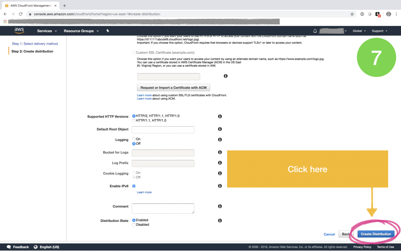Select Disabled for Distribution State

click(134, 224)
